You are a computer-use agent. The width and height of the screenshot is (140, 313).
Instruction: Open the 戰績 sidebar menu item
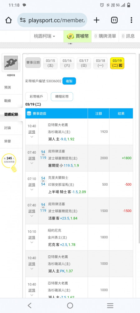click(11, 101)
